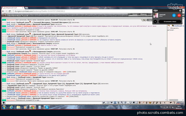
Task: Click the filter funnel icon in chat toolbar
Action: click(x=112, y=103)
